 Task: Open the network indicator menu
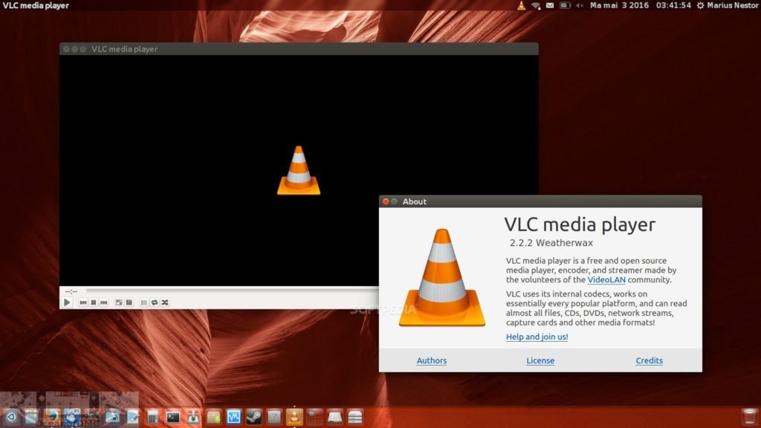[535, 5]
